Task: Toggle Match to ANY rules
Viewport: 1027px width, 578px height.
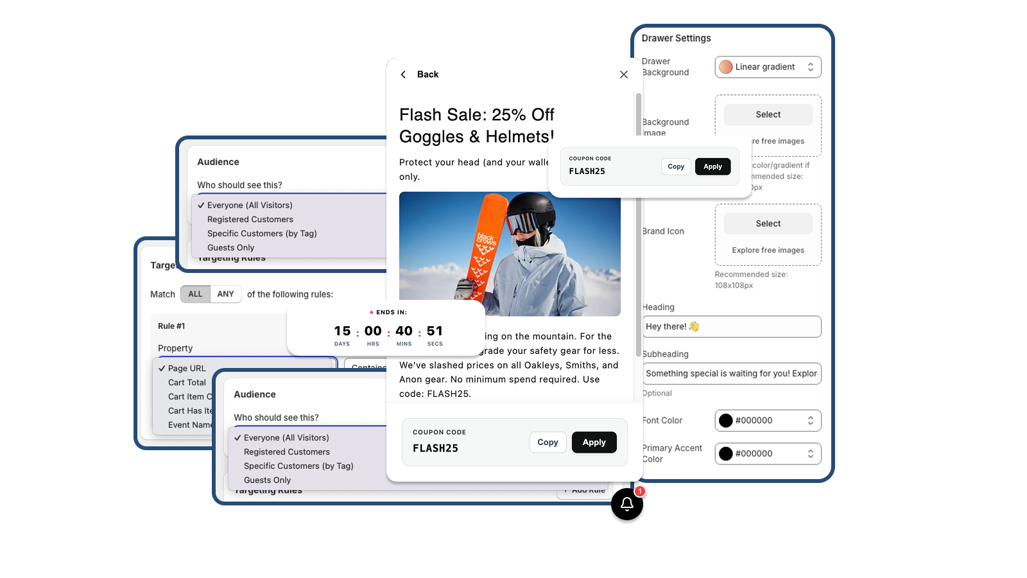Action: tap(225, 294)
